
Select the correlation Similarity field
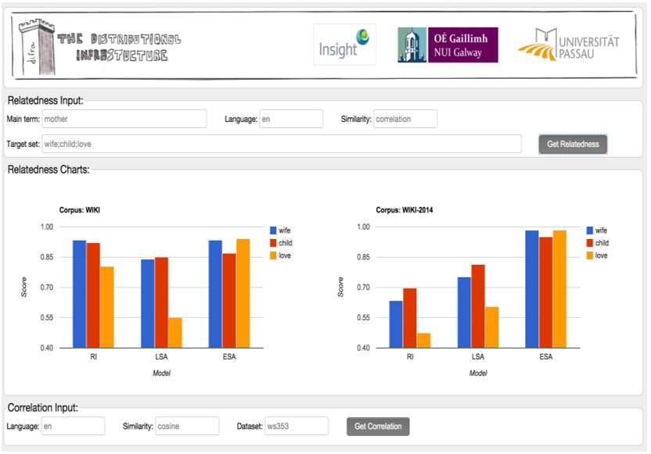405,119
